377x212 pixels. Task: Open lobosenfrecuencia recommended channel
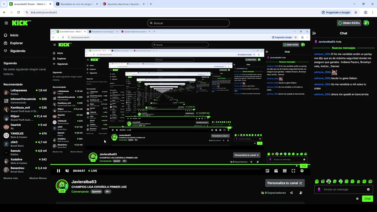point(25,100)
